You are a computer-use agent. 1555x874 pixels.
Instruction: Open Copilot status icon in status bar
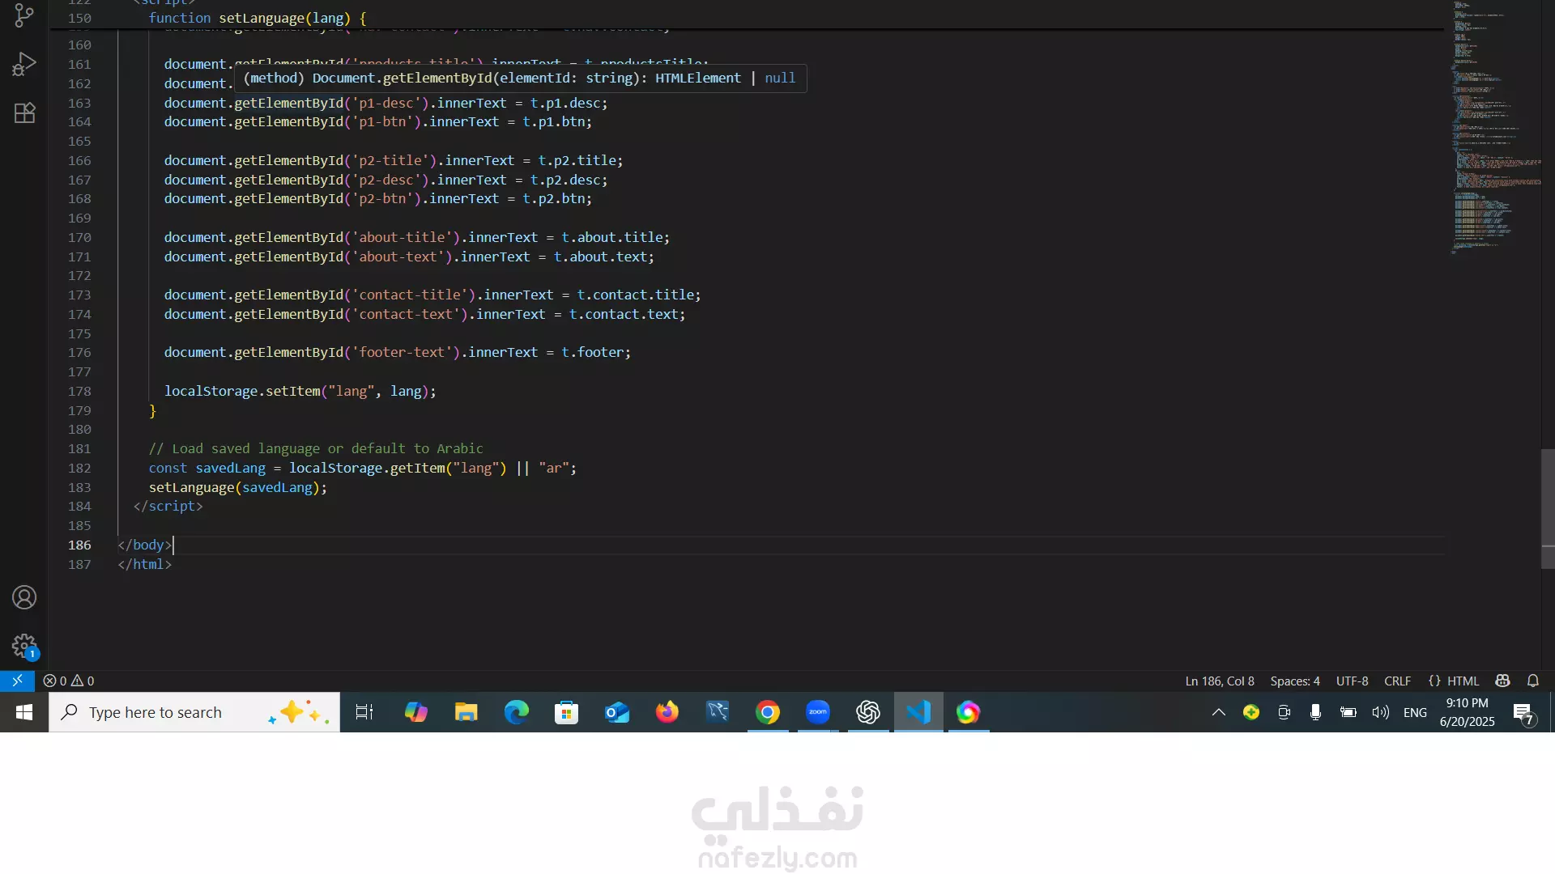pyautogui.click(x=1503, y=681)
